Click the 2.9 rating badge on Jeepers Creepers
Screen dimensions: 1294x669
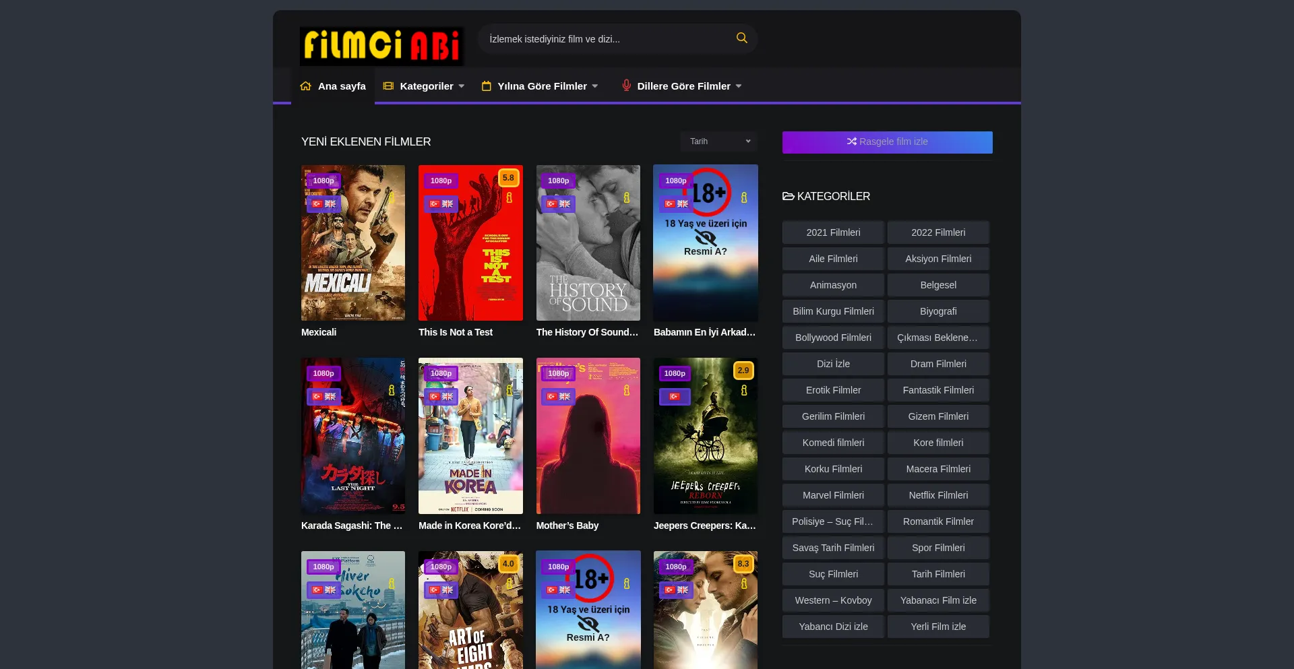[x=743, y=371]
